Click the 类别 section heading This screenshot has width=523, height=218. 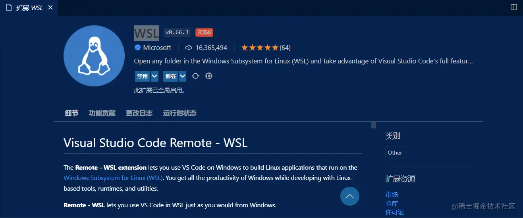click(393, 136)
